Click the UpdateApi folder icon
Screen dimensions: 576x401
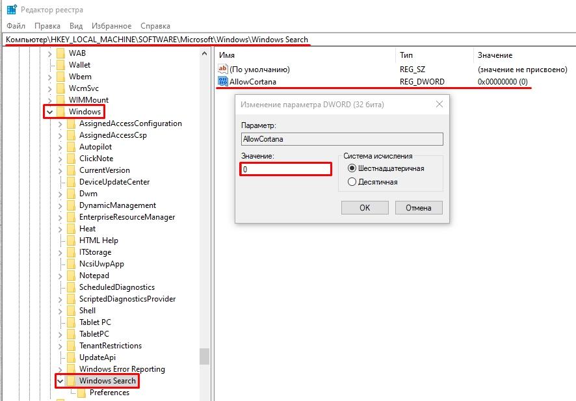coord(72,357)
